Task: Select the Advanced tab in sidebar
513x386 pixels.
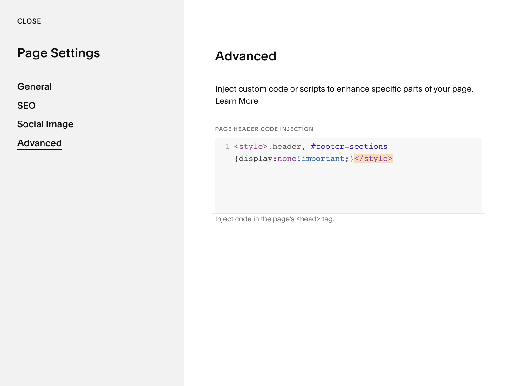Action: [x=39, y=143]
